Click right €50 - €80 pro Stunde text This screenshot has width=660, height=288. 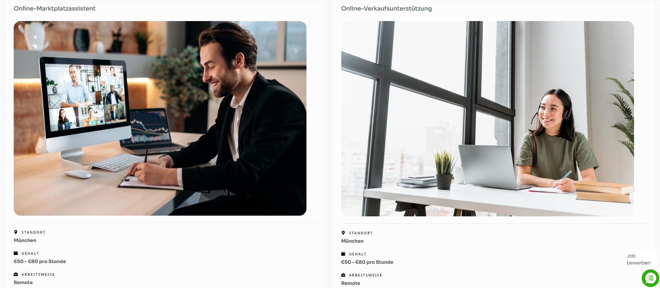click(367, 262)
